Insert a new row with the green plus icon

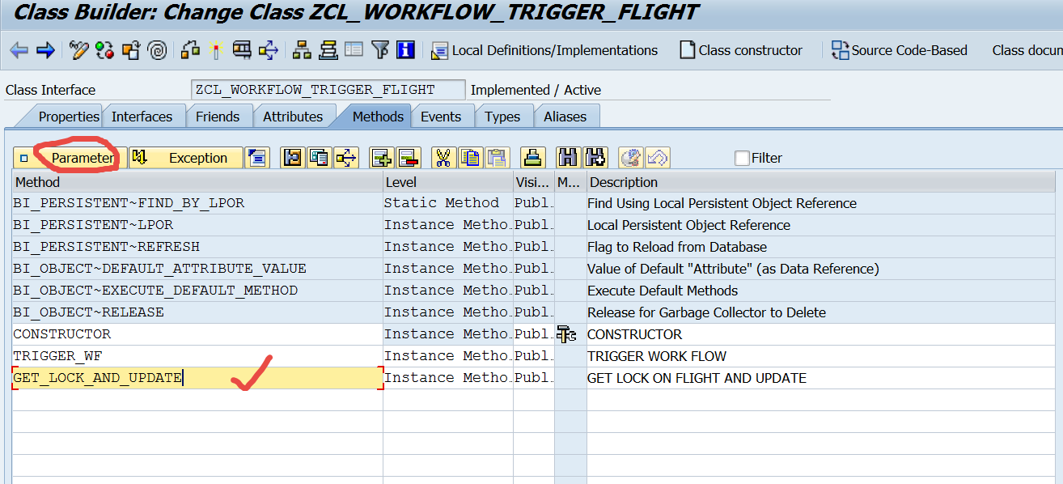[x=381, y=158]
